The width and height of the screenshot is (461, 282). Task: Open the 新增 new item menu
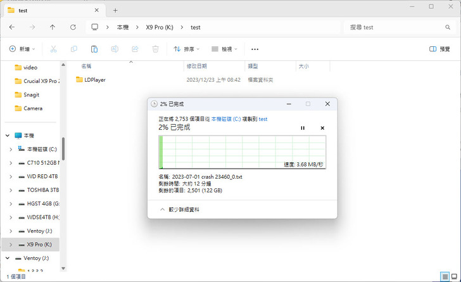pos(22,49)
